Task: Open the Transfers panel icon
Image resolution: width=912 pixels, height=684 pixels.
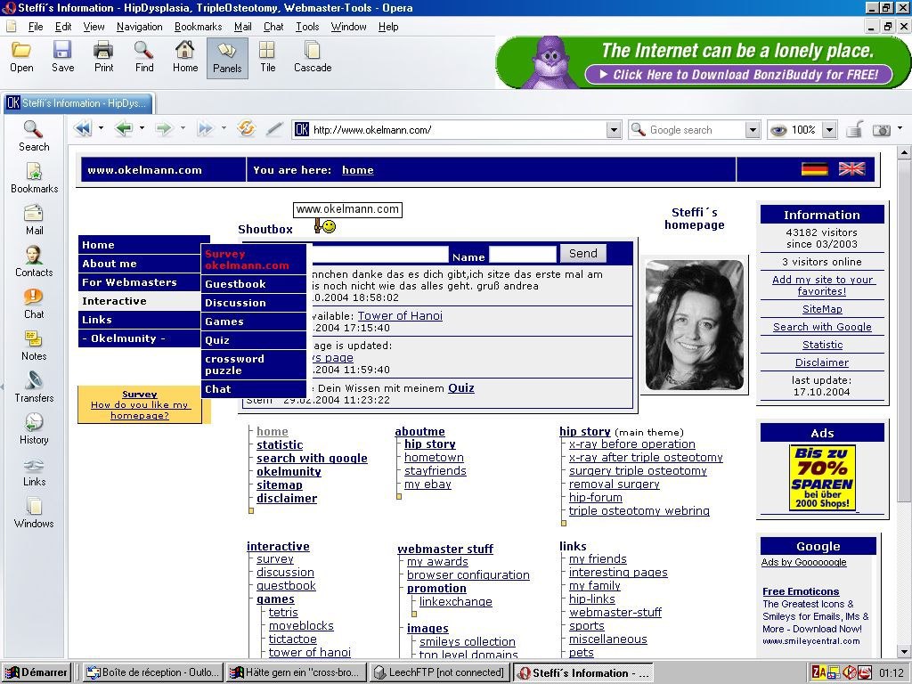Action: [x=34, y=387]
